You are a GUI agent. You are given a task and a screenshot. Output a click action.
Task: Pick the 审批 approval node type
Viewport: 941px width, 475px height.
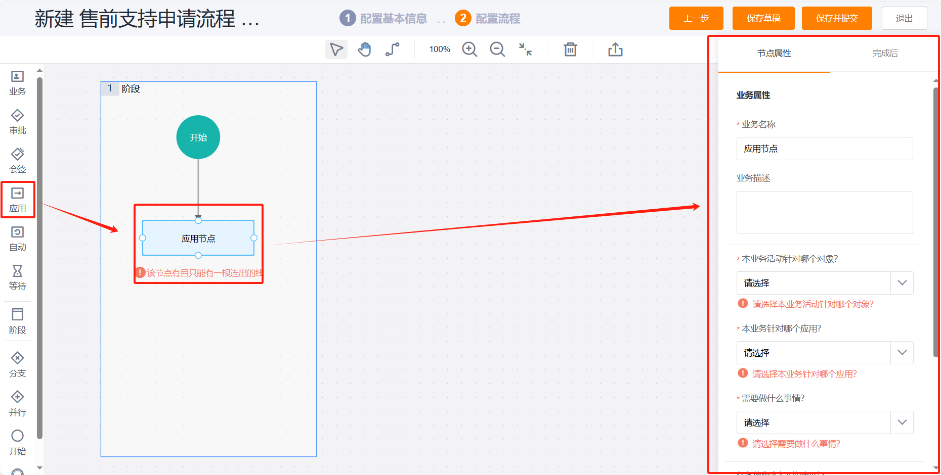pyautogui.click(x=18, y=122)
